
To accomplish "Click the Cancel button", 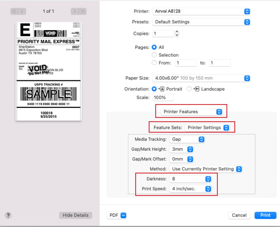I will click(x=239, y=215).
